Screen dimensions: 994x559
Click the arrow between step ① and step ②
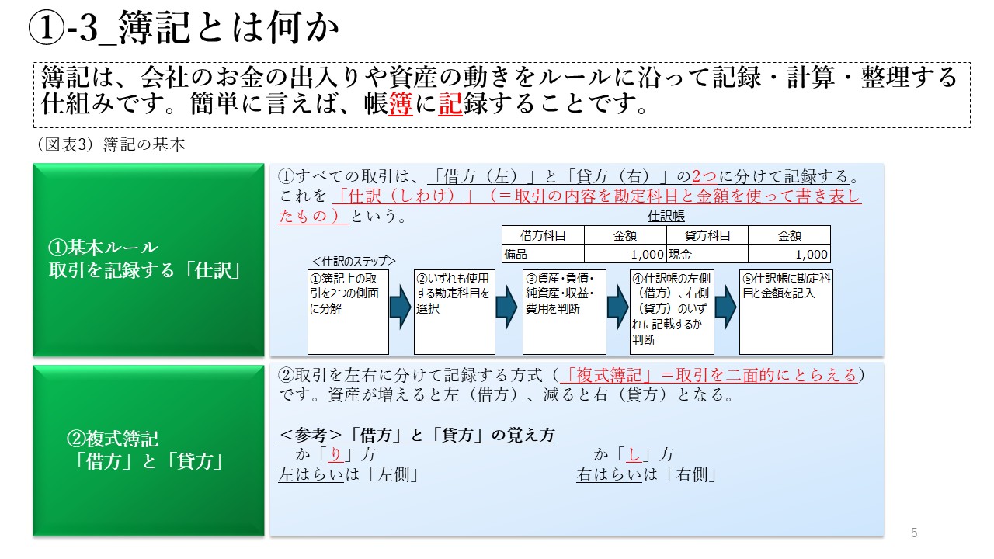tap(400, 307)
